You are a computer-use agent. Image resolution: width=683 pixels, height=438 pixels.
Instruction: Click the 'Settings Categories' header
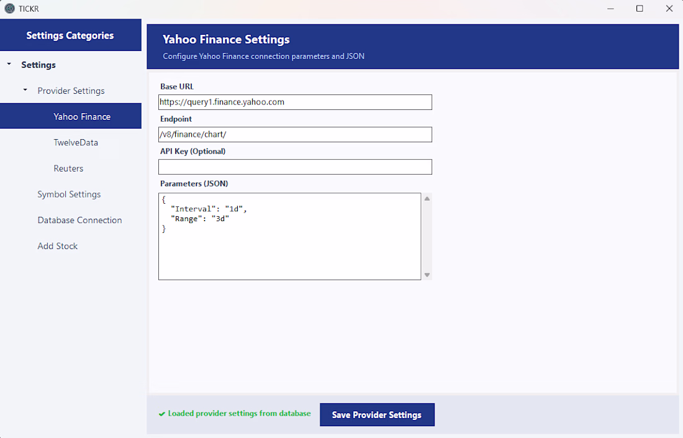(x=70, y=36)
